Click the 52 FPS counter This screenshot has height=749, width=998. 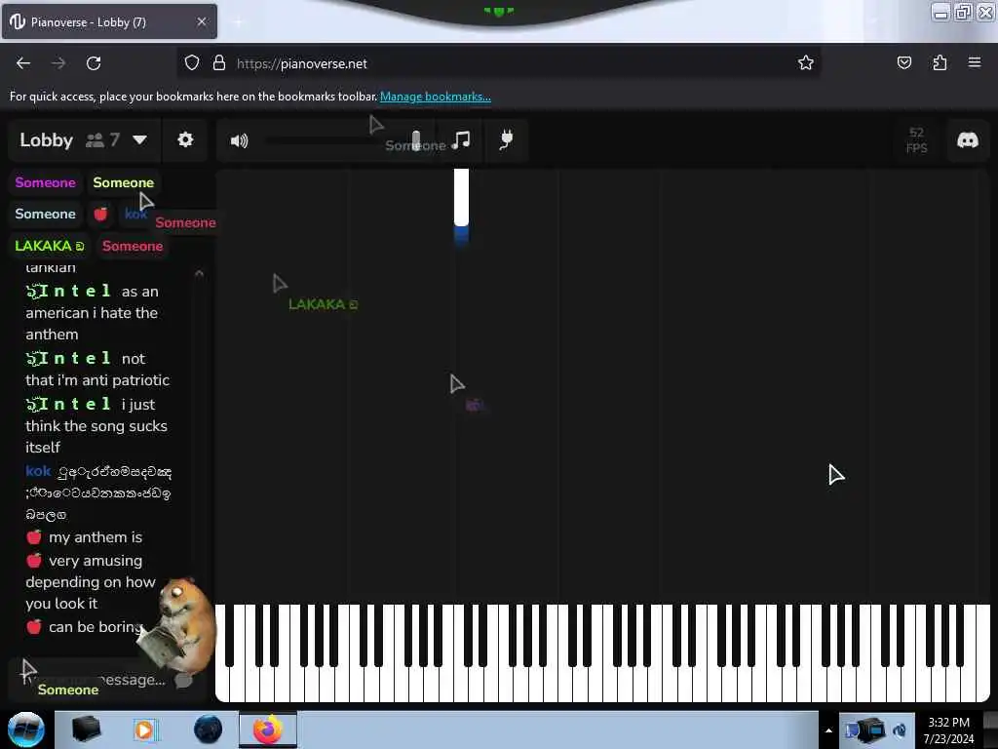click(x=916, y=140)
